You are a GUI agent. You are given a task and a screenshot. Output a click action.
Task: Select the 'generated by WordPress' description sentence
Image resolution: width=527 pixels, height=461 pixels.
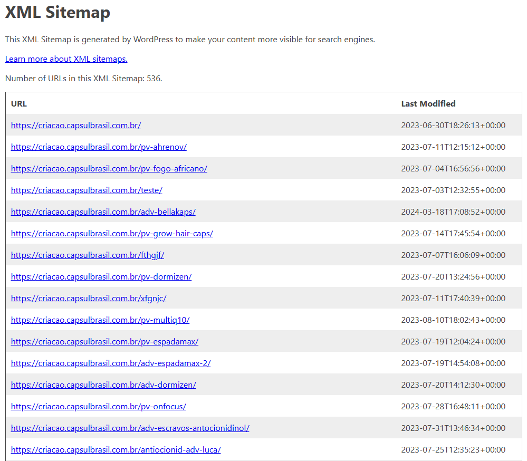(190, 40)
